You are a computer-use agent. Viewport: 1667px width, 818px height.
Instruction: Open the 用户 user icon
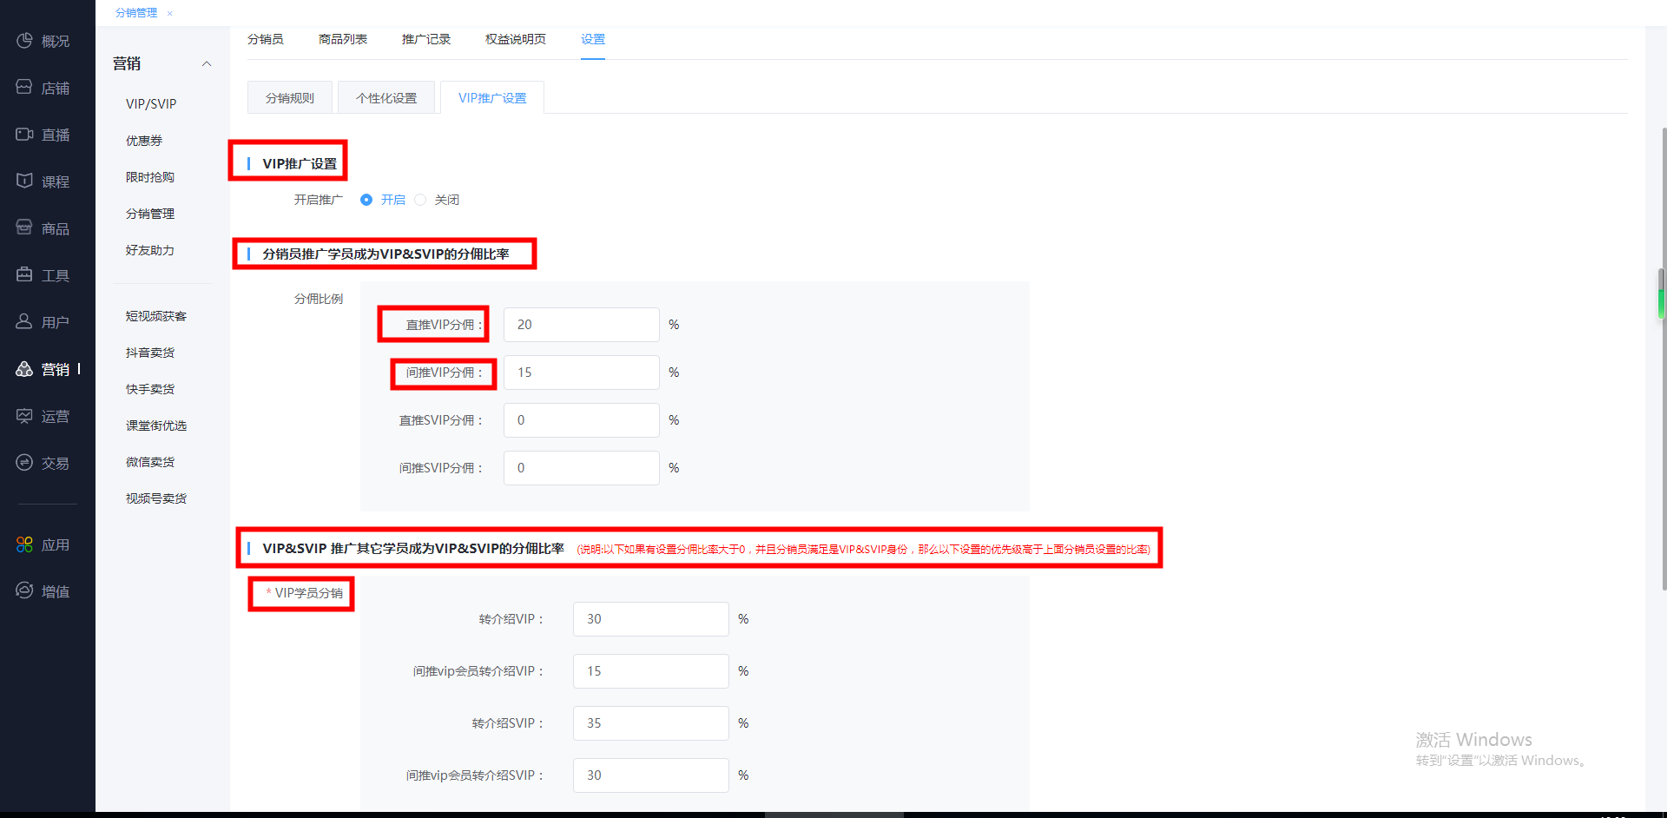click(24, 322)
